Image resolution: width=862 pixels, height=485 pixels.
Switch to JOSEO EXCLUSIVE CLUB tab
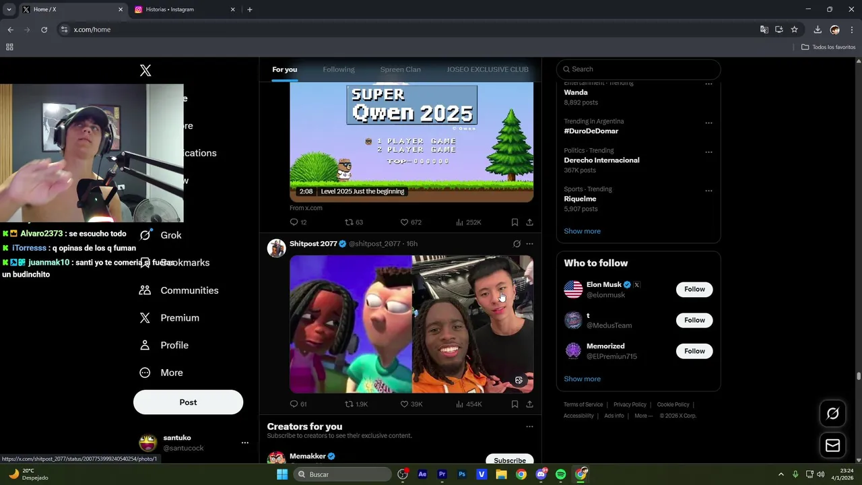488,69
